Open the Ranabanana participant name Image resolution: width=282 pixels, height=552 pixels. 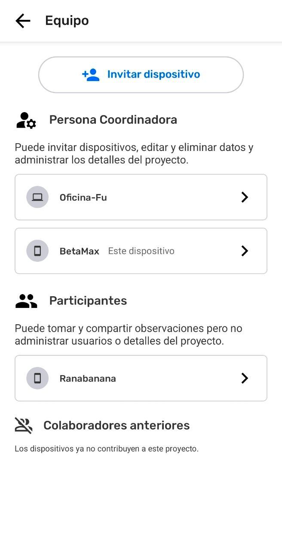88,379
